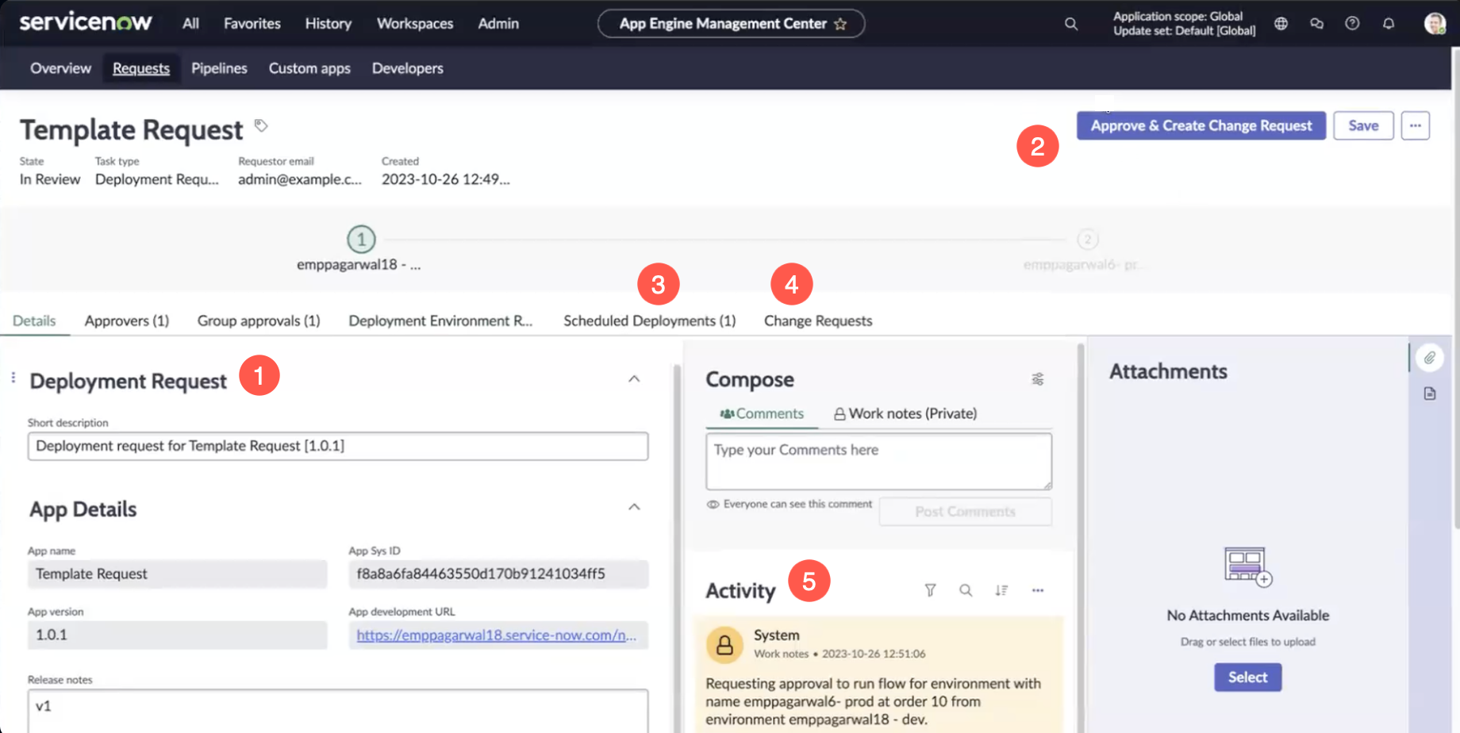The width and height of the screenshot is (1460, 733).
Task: Click the App version field
Action: click(x=177, y=635)
